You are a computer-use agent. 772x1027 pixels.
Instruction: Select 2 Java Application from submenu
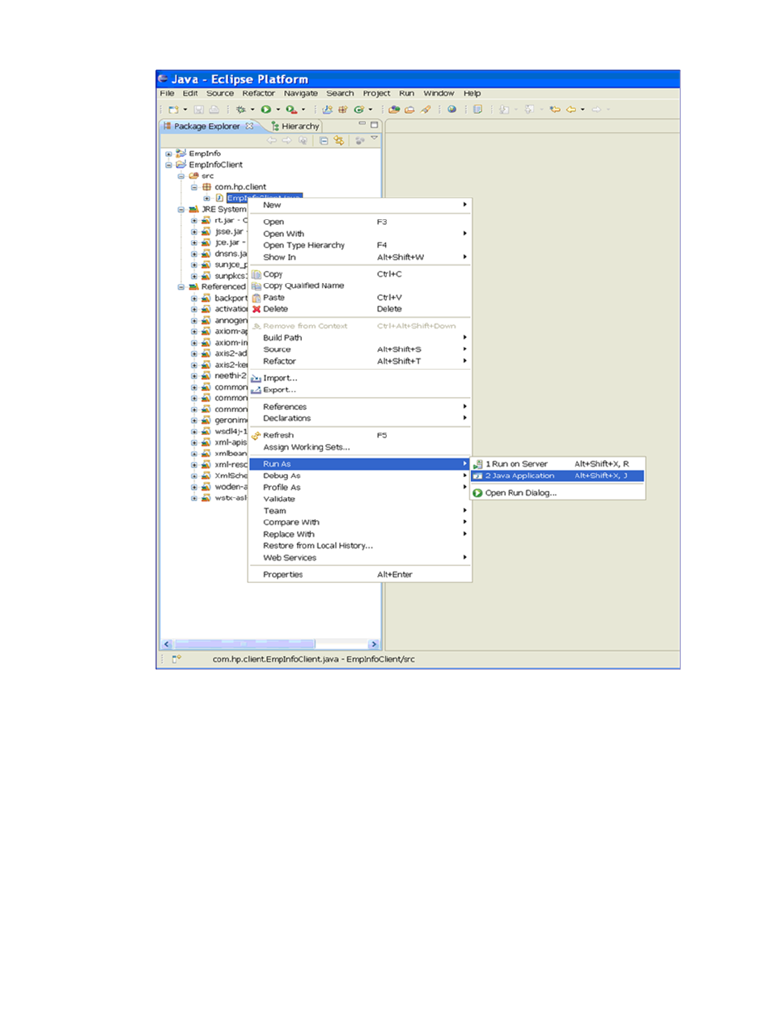(558, 476)
